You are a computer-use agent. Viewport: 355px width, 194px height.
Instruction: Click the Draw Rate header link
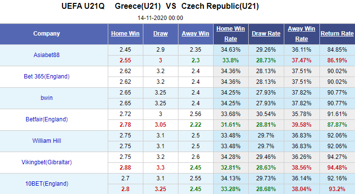[x=266, y=34]
